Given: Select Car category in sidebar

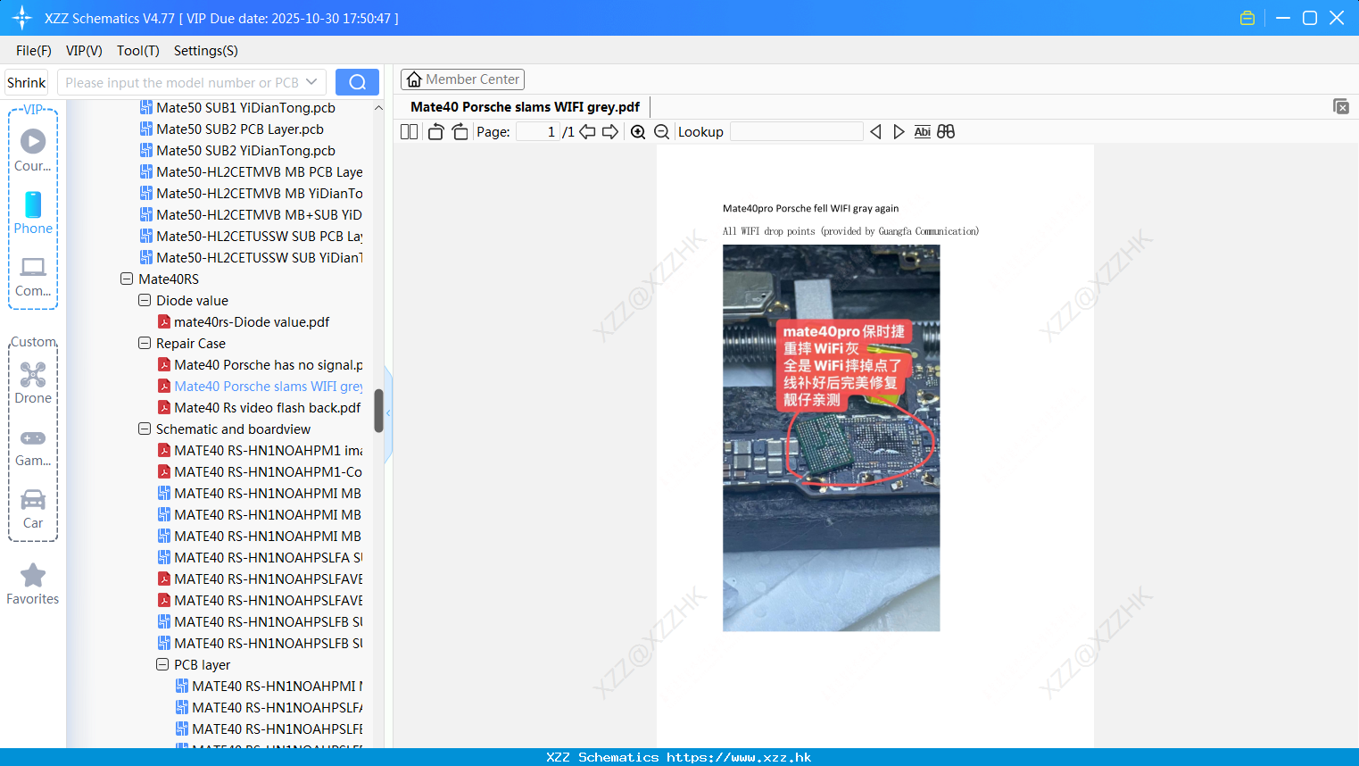Looking at the screenshot, I should pyautogui.click(x=33, y=508).
